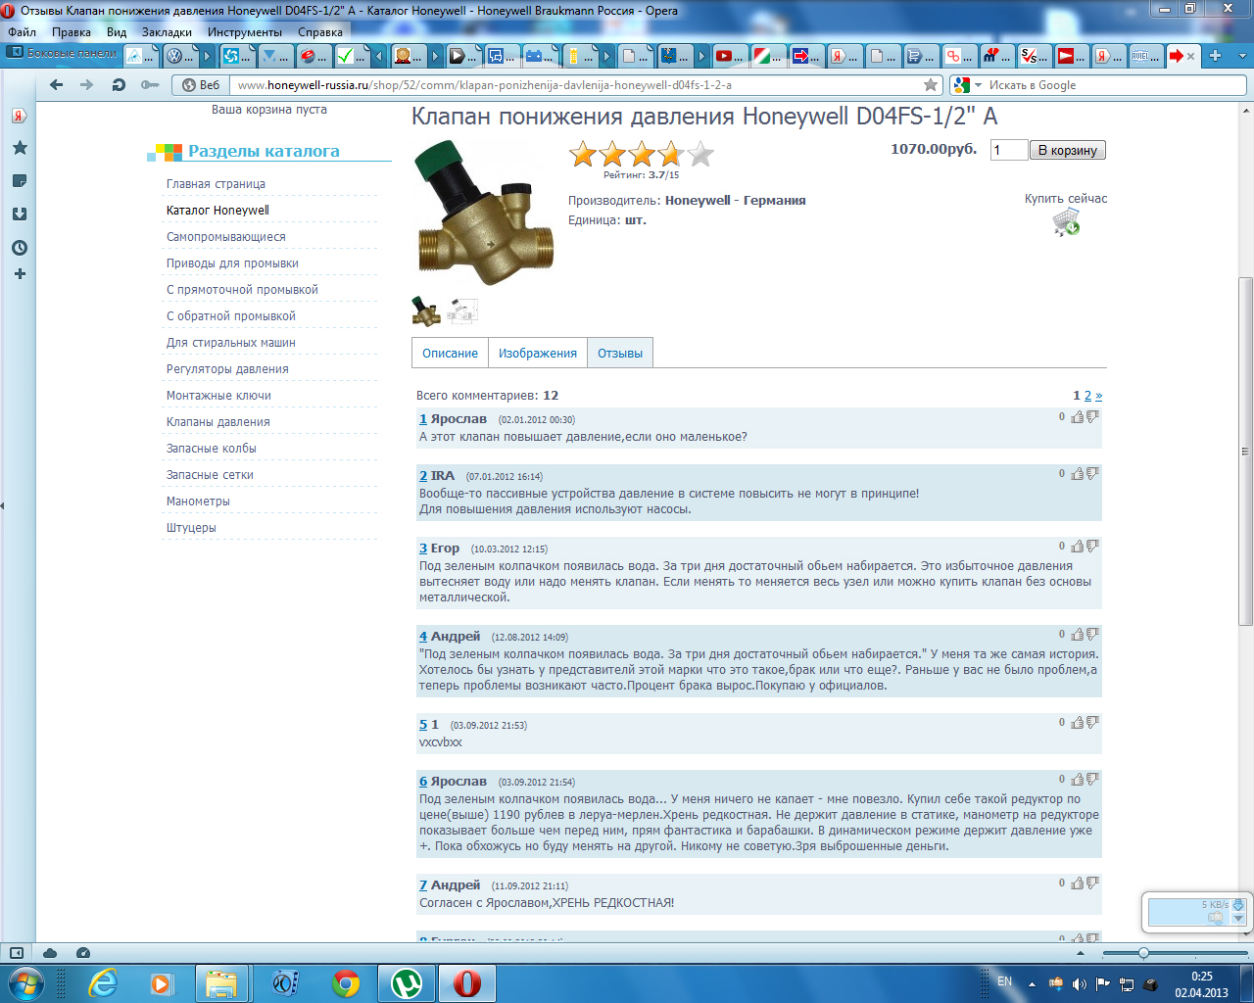Click the quantity input field
Image resolution: width=1254 pixels, height=1003 pixels.
pos(1009,150)
